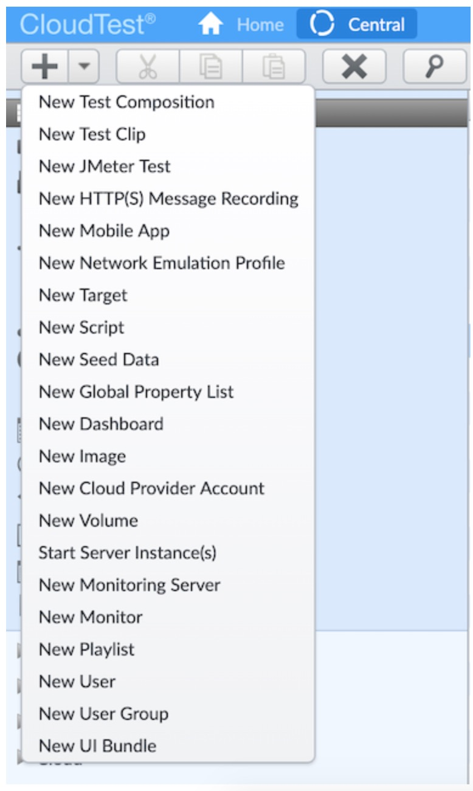This screenshot has width=473, height=791.
Task: Select New UI Bundle
Action: (97, 746)
